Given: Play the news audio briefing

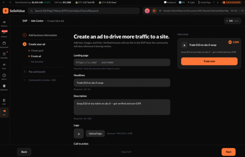Looking at the screenshot, I should click(x=154, y=11).
